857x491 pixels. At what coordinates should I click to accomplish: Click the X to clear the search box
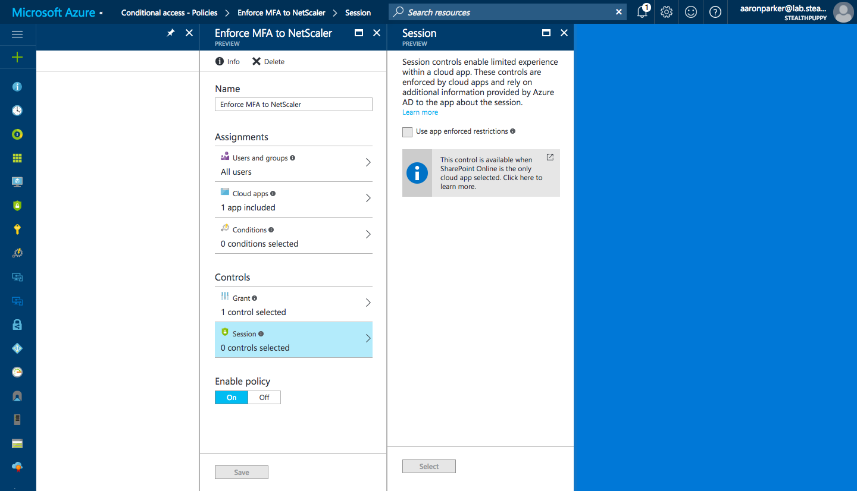[619, 12]
